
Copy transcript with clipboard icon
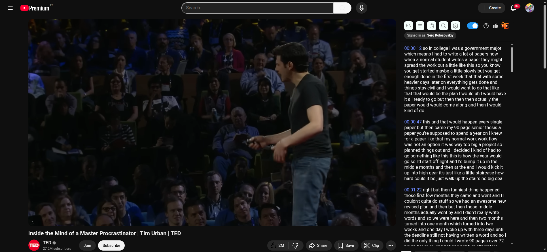point(432,26)
